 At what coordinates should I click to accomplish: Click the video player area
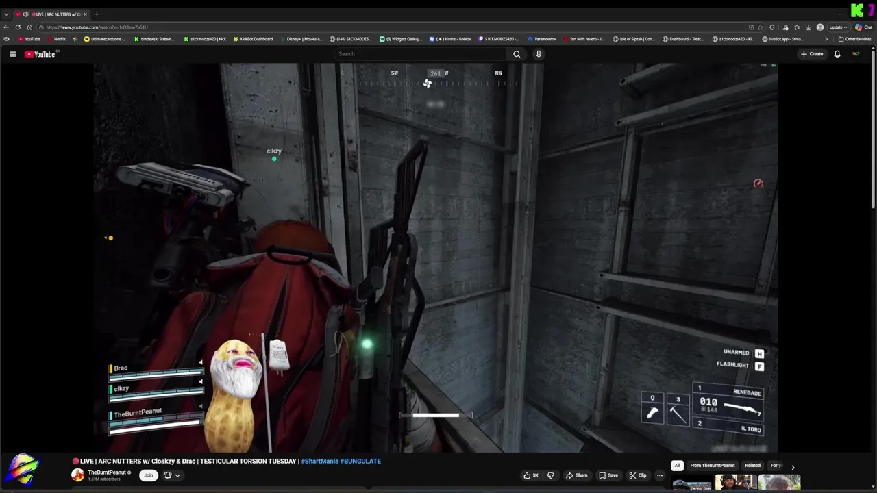[436, 257]
